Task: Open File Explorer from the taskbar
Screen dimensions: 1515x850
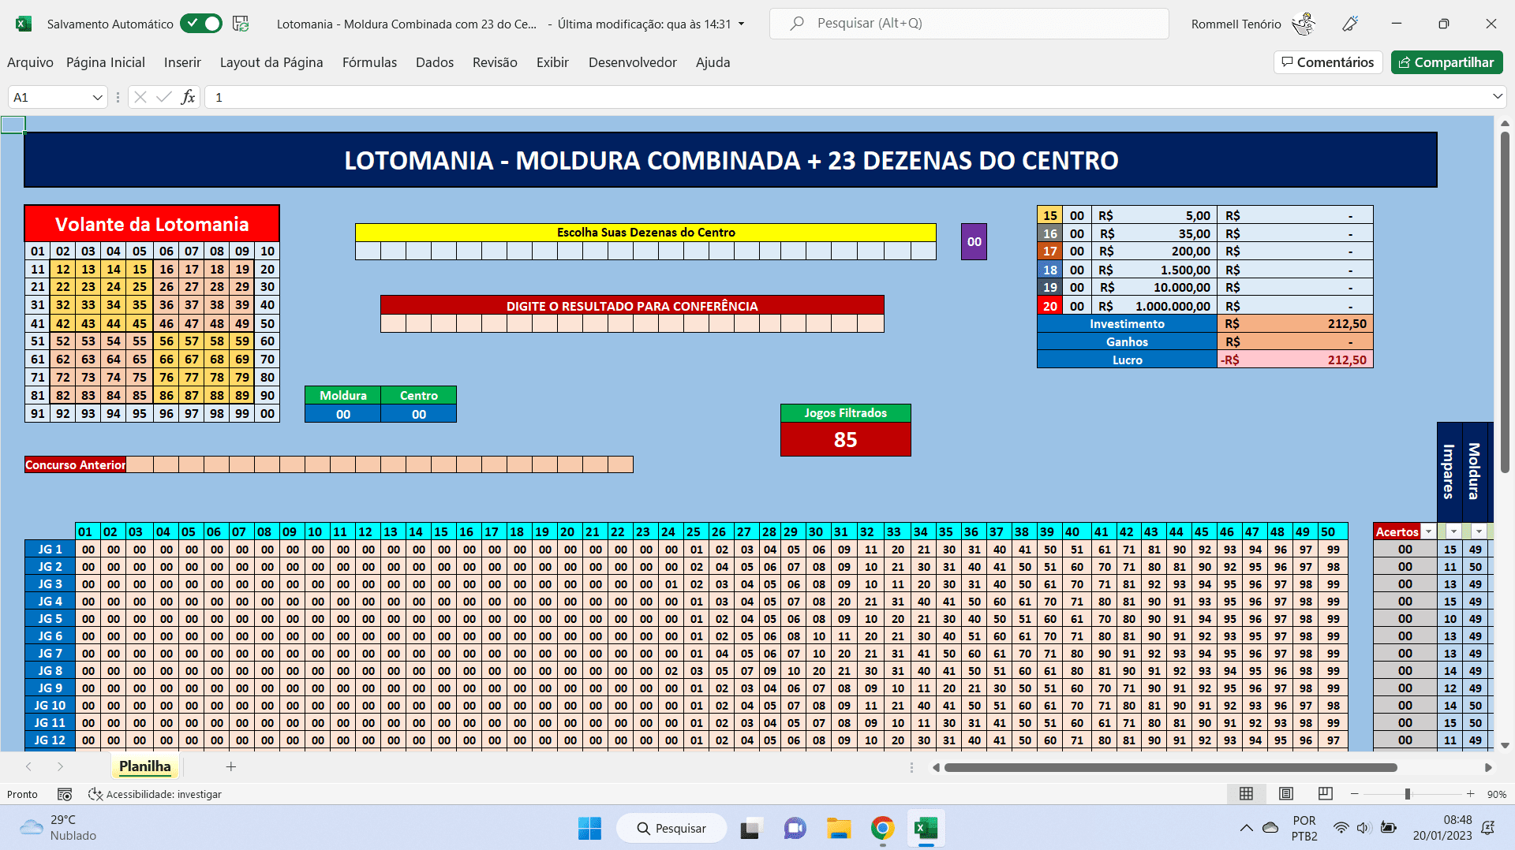Action: [839, 828]
